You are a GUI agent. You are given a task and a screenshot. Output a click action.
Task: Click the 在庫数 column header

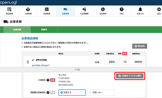[97, 54]
